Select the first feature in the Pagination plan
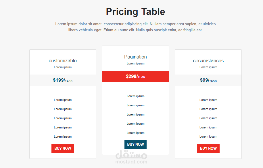The height and width of the screenshot is (168, 263). coord(135,96)
